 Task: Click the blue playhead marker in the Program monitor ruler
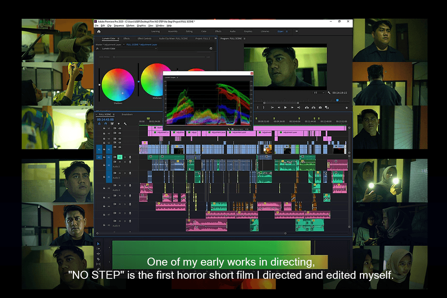[337, 100]
